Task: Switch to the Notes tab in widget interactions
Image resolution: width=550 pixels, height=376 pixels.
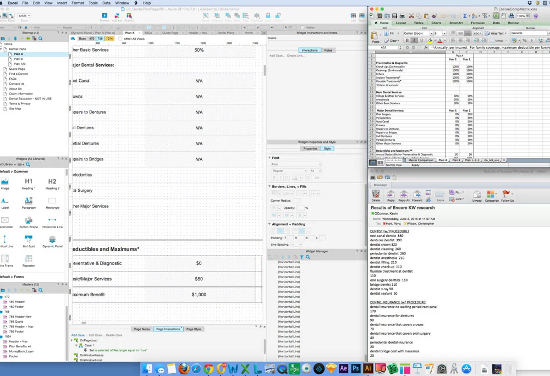Action: tap(328, 50)
